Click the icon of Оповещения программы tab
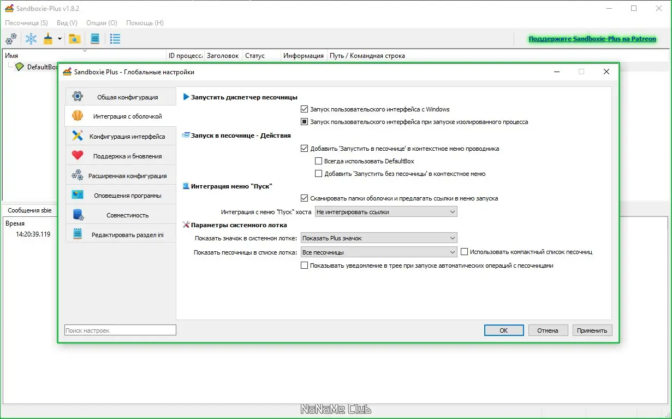 (78, 195)
